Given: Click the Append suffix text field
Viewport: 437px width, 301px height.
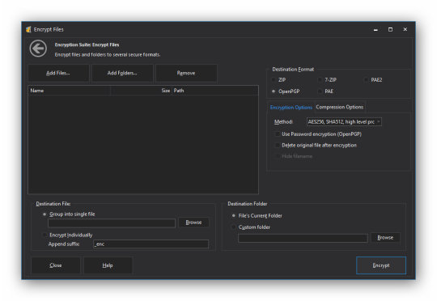Looking at the screenshot, I should (x=151, y=244).
